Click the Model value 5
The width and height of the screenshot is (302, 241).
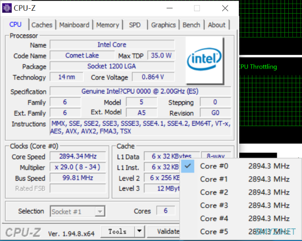pyautogui.click(x=142, y=102)
